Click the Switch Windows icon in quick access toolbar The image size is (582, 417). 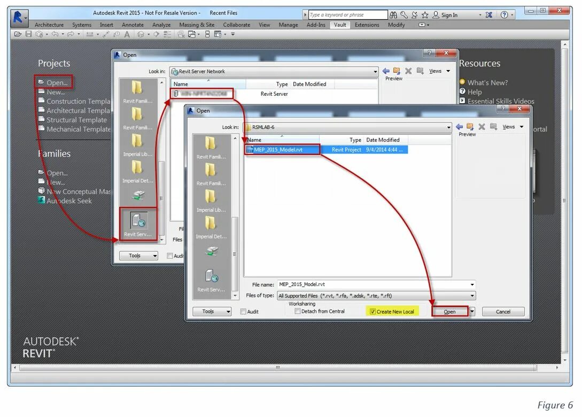tap(218, 34)
